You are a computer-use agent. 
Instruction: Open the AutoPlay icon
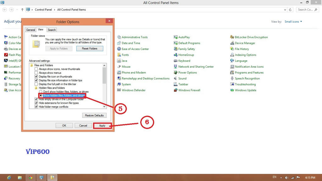tap(175, 37)
